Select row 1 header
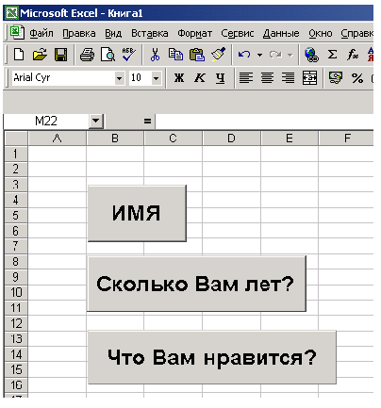Viewport: 381px width, 408px height. click(16, 154)
